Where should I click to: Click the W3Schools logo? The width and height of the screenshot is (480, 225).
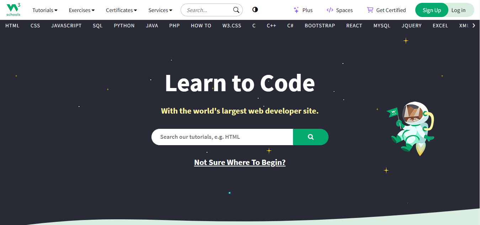[13, 10]
